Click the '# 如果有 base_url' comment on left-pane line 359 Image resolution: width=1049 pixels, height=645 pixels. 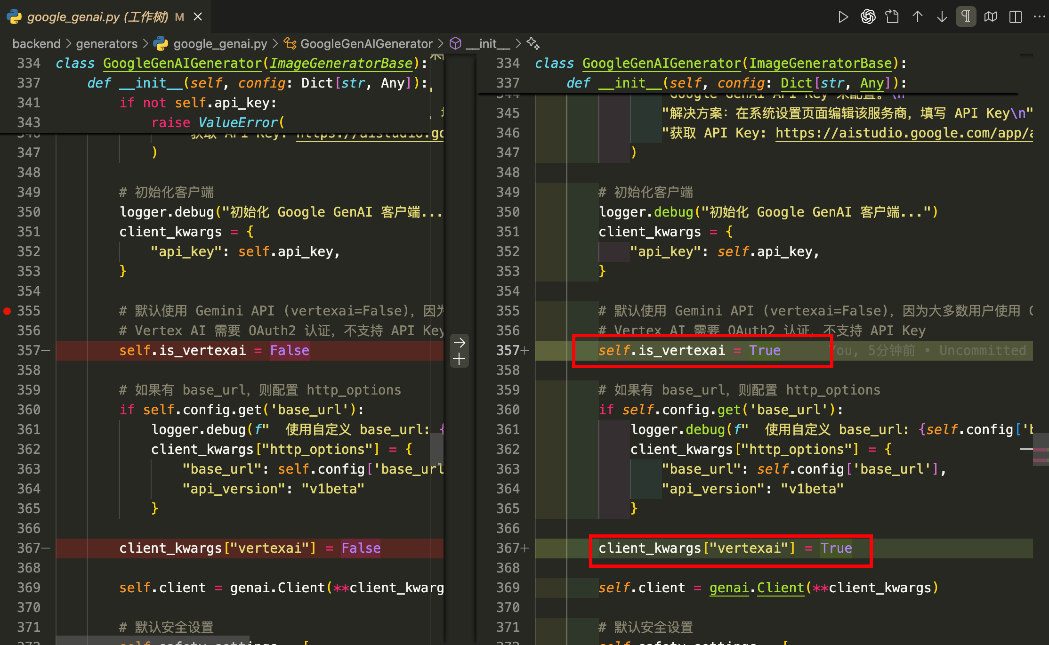click(260, 390)
